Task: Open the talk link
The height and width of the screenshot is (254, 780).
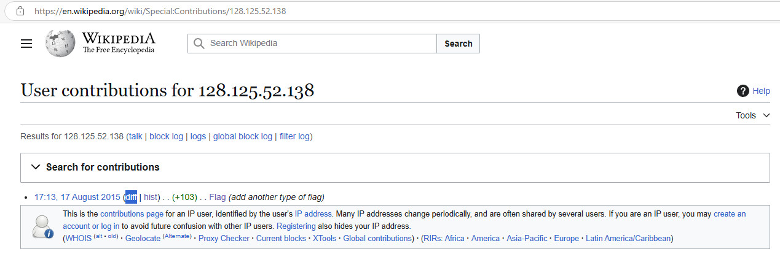Action: point(135,136)
